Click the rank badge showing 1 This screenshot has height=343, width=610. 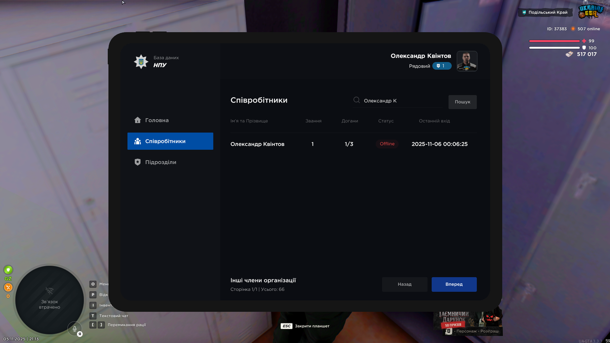442,66
